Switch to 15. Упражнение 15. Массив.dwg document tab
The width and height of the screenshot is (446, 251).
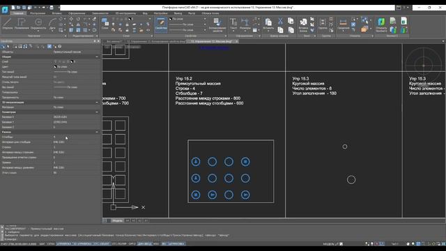click(x=211, y=42)
